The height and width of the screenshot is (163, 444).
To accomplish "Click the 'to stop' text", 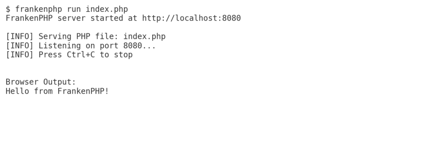I will 116,55.
